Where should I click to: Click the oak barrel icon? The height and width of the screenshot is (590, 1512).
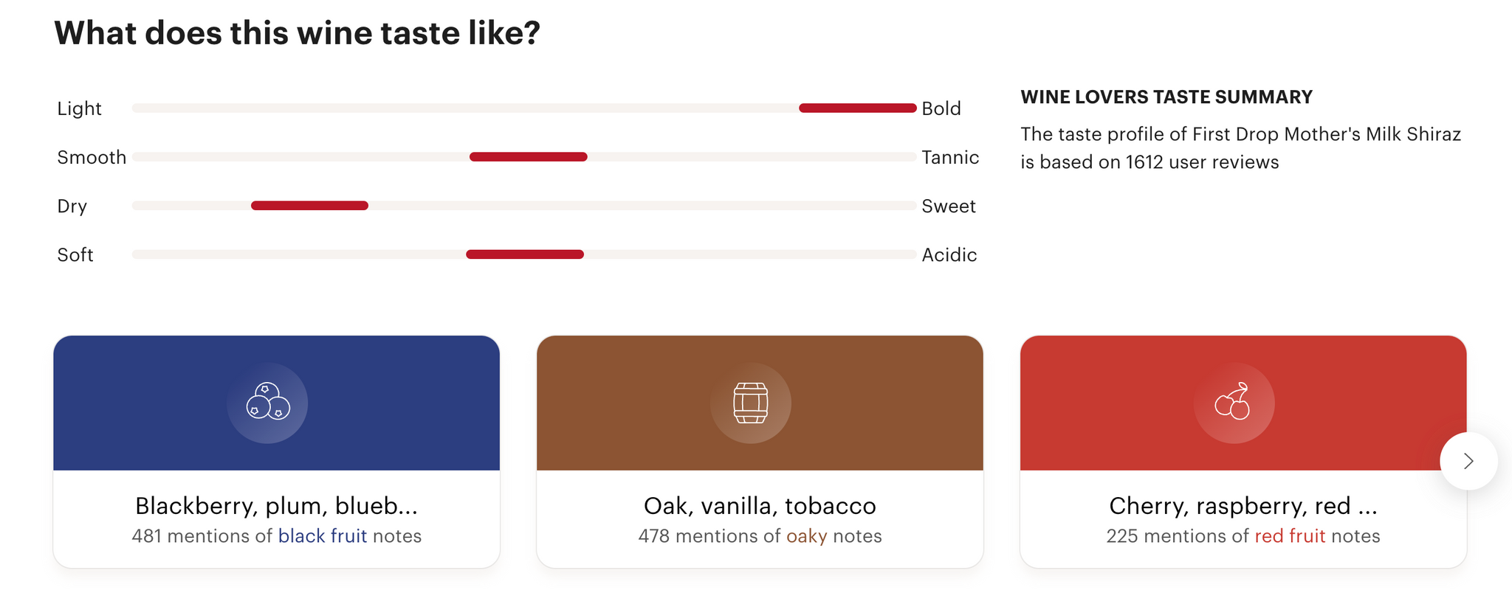(x=751, y=403)
